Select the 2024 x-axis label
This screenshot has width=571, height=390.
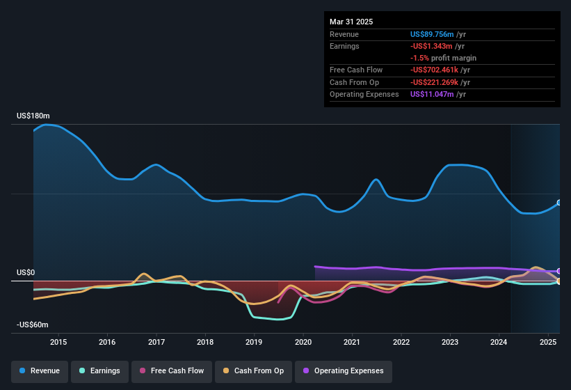(x=499, y=342)
